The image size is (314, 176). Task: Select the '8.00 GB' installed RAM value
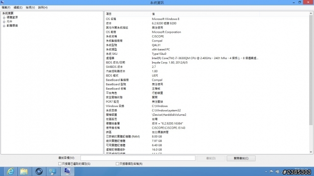click(157, 136)
